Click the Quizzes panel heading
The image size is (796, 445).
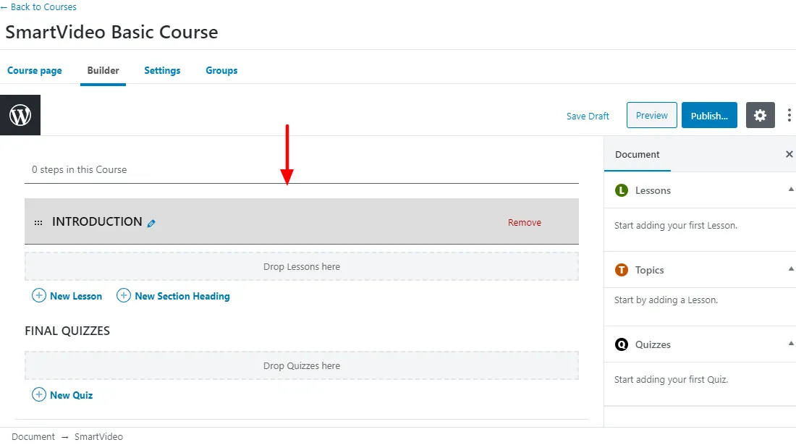click(653, 344)
